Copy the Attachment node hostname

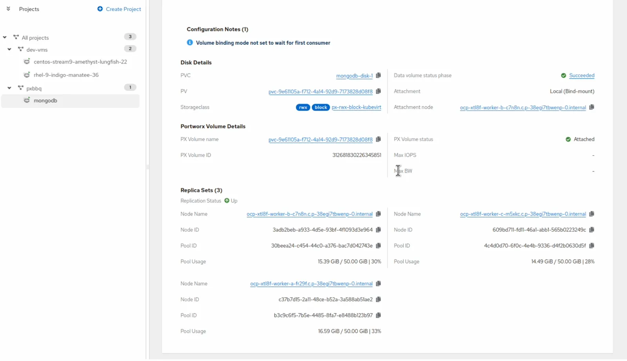(591, 107)
